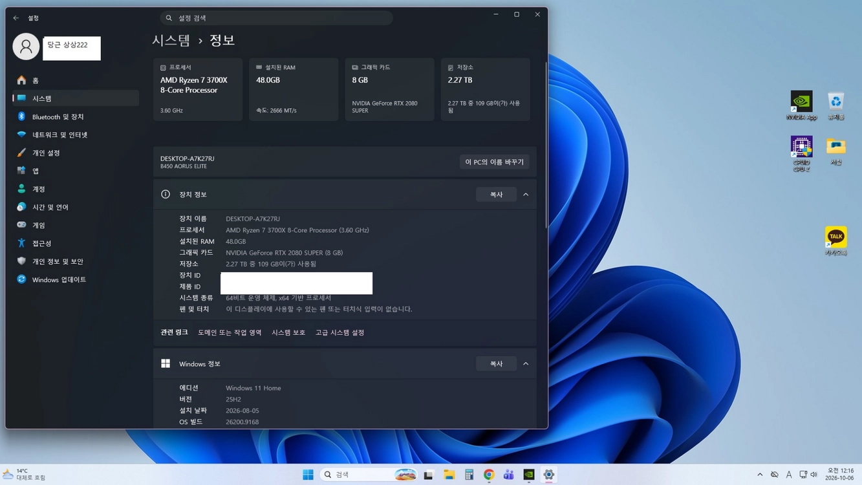Open the 휴지통 recycle bin desktop icon
This screenshot has height=485, width=862.
836,106
